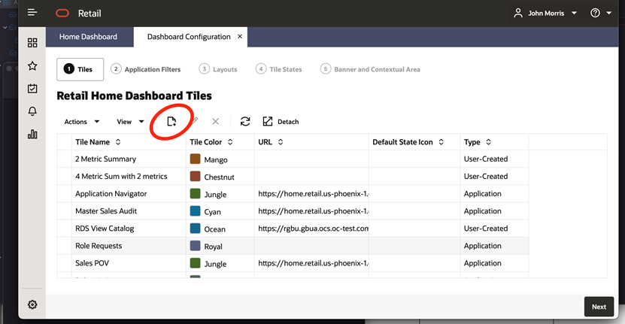
Task: Click the Delete X icon in toolbar
Action: 215,121
